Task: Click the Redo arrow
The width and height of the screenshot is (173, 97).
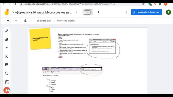Action: 16,21
